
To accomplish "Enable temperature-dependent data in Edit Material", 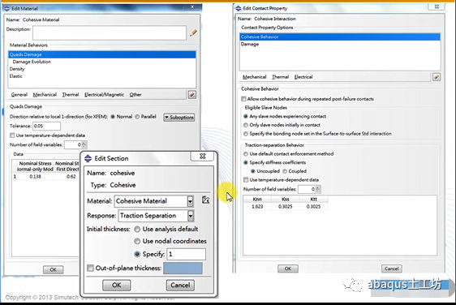I will (x=12, y=135).
